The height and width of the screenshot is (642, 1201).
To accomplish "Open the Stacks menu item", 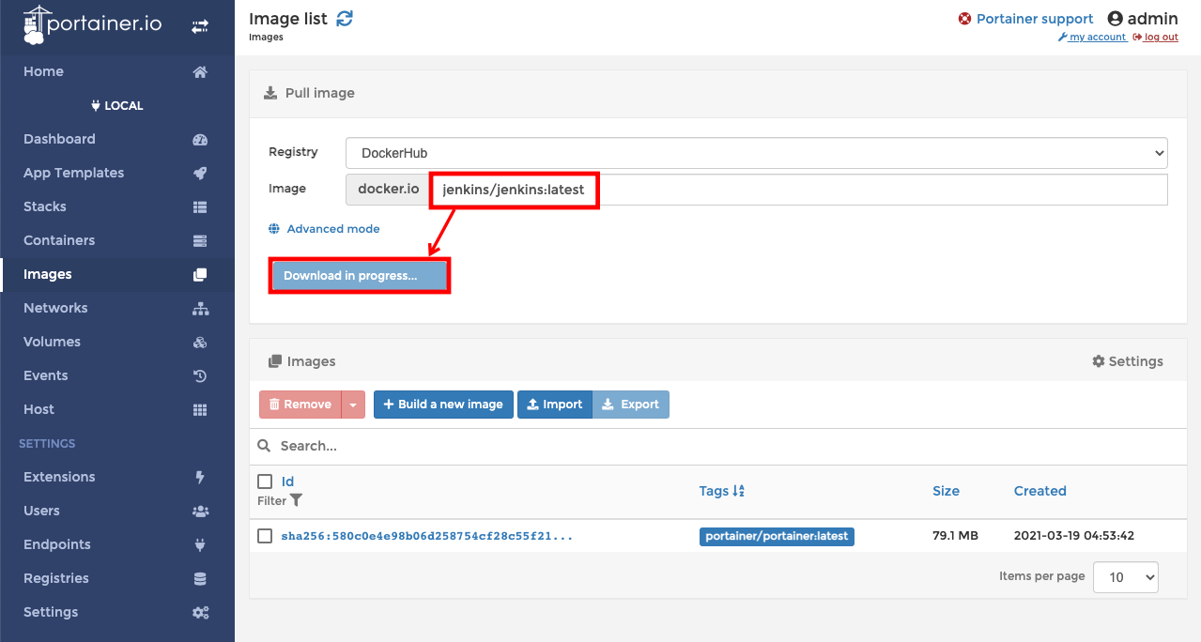I will (x=45, y=206).
